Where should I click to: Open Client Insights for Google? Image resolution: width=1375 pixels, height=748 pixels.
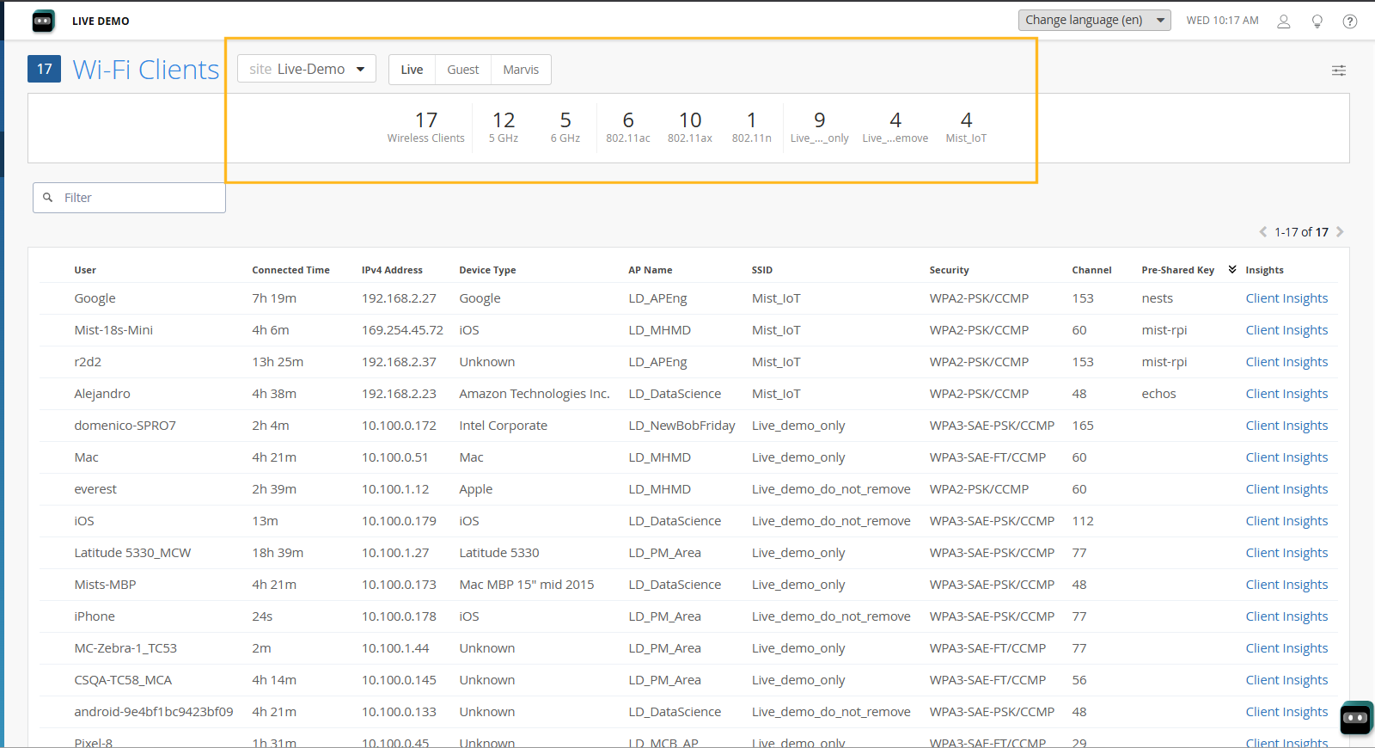(1286, 298)
